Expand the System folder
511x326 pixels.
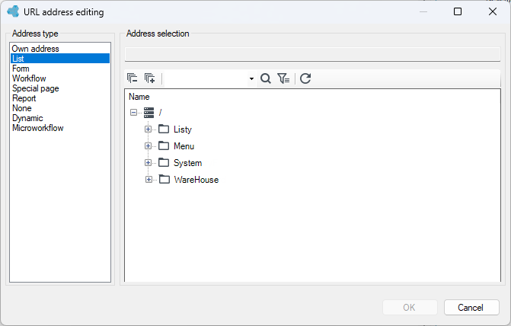[148, 163]
